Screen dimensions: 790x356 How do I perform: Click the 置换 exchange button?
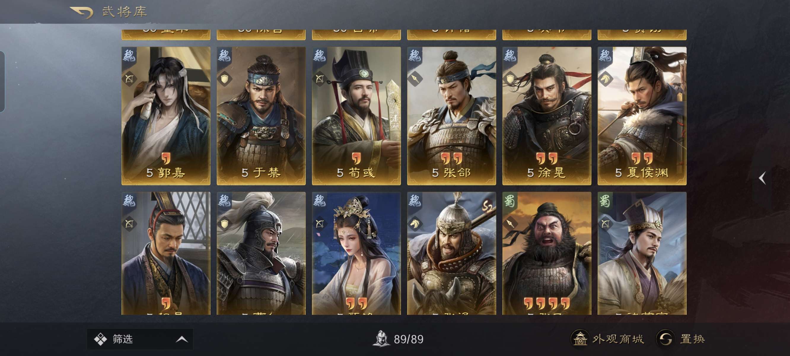[681, 339]
